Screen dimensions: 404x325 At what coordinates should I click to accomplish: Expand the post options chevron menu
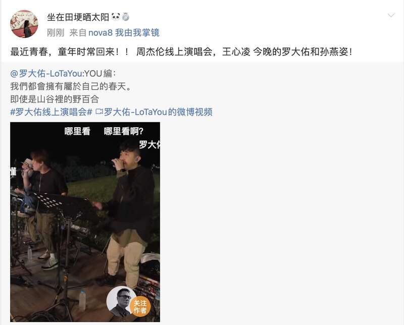tap(391, 16)
